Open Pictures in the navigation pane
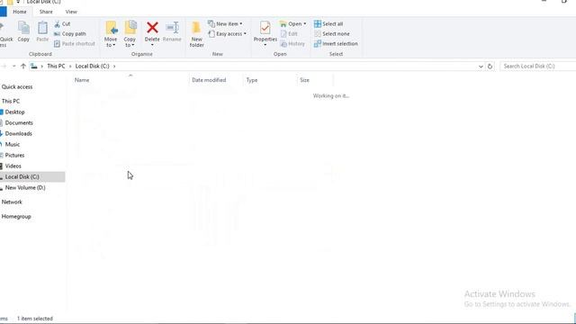This screenshot has height=324, width=576. click(14, 156)
